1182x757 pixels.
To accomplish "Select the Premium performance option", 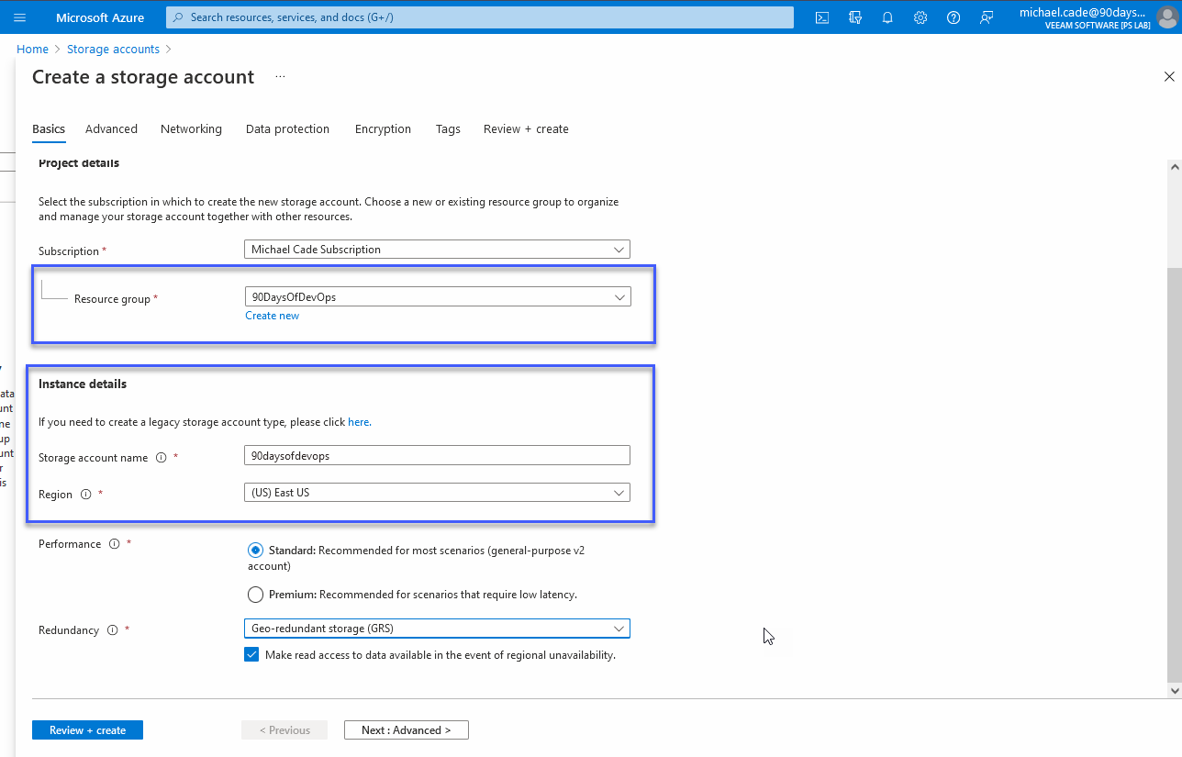I will 255,594.
